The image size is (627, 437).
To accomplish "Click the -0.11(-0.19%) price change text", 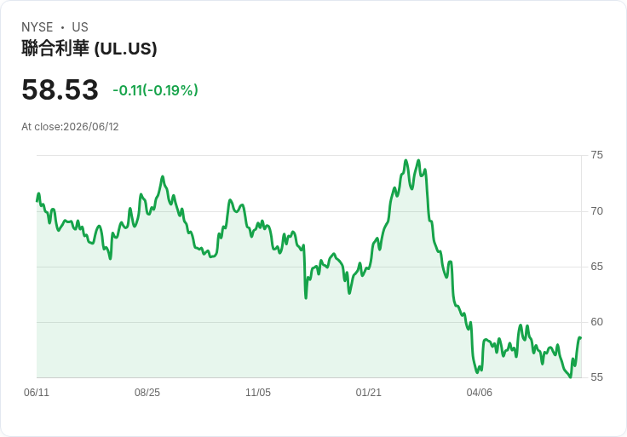I will click(x=156, y=90).
